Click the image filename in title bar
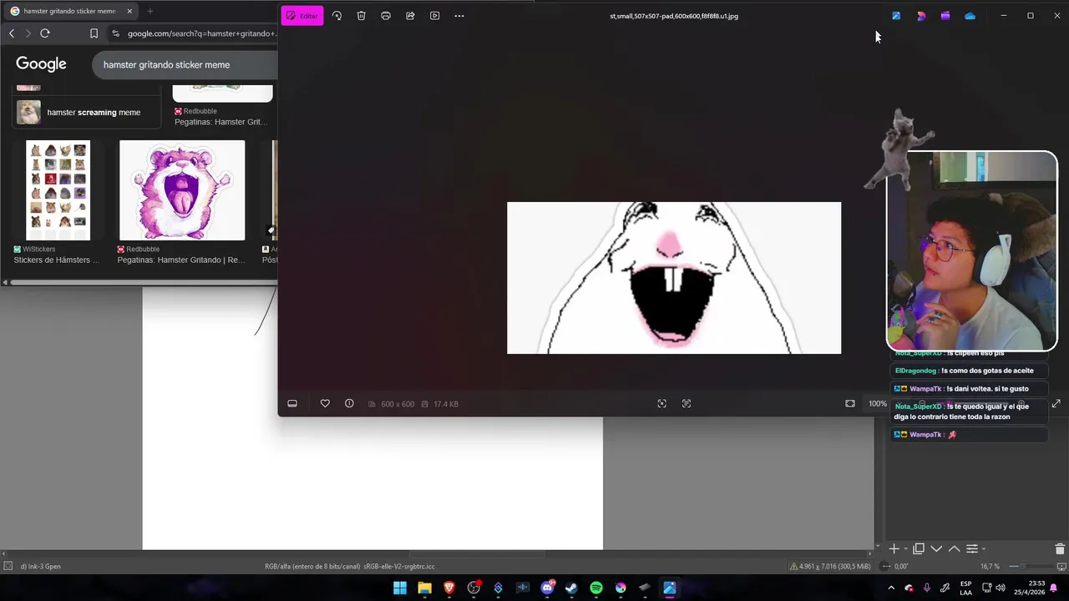This screenshot has width=1069, height=601. [x=674, y=16]
